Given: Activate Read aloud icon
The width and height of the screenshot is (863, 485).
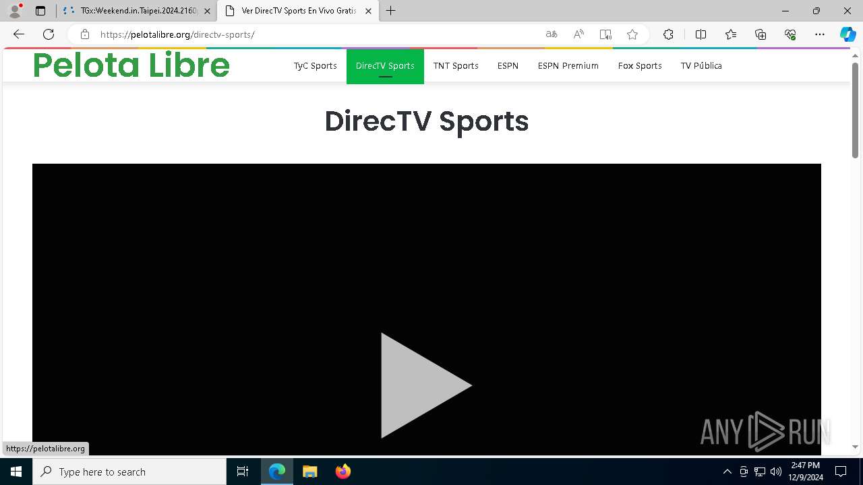Looking at the screenshot, I should coord(578,34).
